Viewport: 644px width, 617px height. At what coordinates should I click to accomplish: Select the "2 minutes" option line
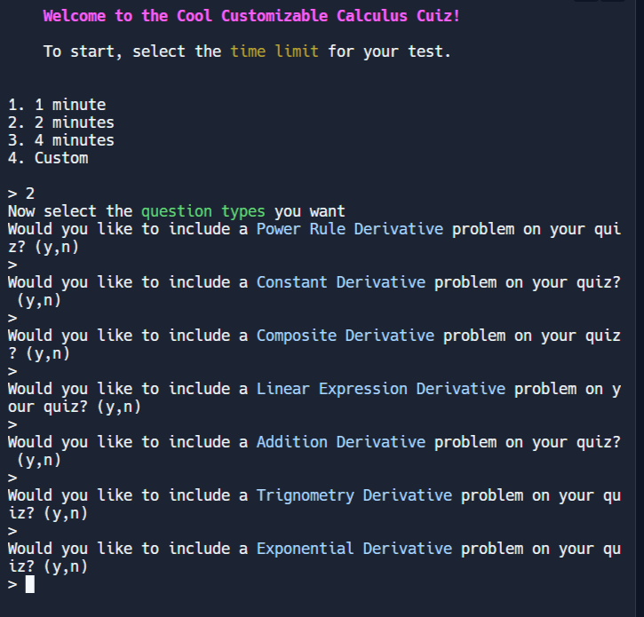61,123
